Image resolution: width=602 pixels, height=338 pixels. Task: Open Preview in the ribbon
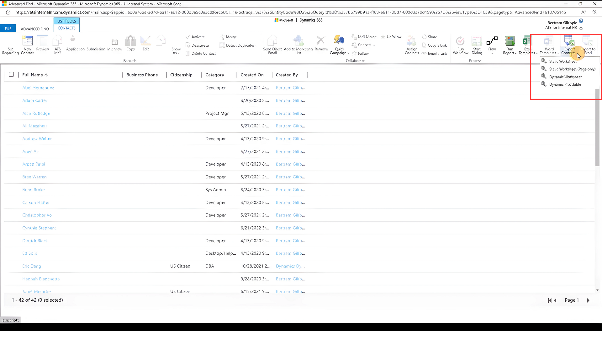42,44
